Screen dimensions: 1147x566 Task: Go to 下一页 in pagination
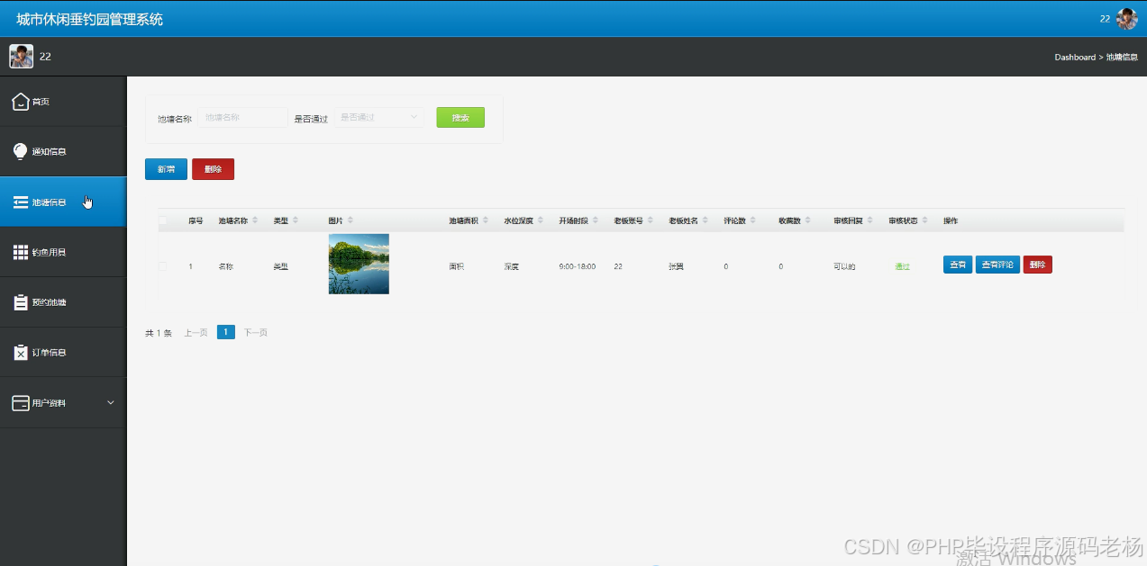click(256, 333)
